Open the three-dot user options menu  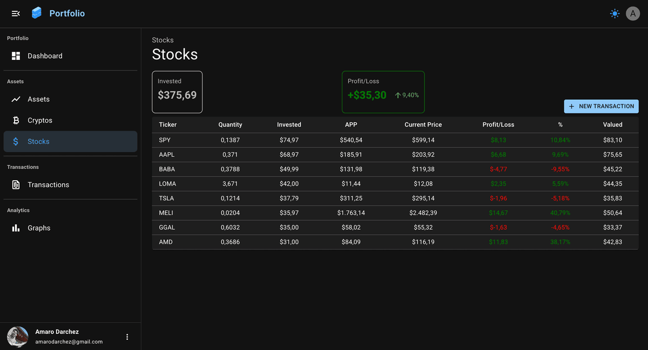[127, 337]
